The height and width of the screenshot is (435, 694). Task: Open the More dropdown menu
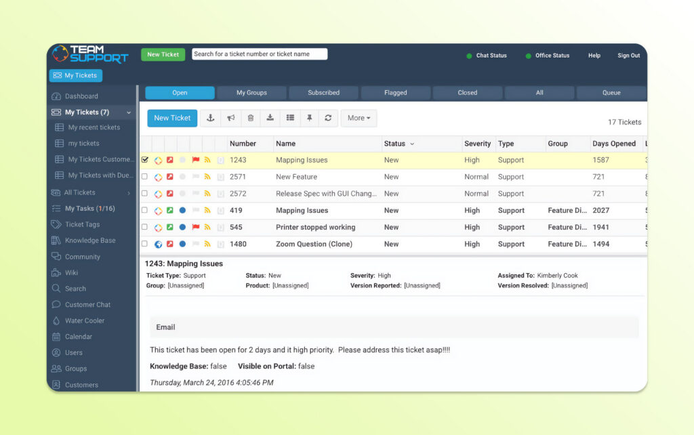[x=359, y=118]
